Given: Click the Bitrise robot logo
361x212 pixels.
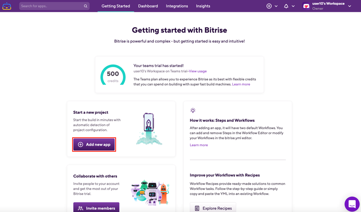Looking at the screenshot, I should click(7, 6).
